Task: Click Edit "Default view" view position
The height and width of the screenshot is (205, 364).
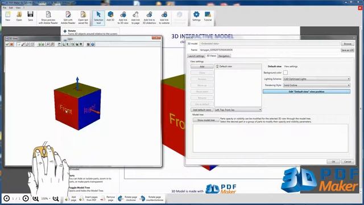Action: [x=307, y=92]
